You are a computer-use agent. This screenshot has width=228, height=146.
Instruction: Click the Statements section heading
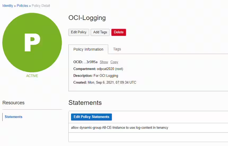(85, 103)
